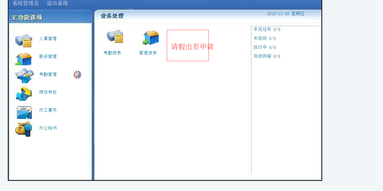Viewport: 383px width, 191px height.
Task: Select the 系统管理员 menu item
Action: point(26,3)
